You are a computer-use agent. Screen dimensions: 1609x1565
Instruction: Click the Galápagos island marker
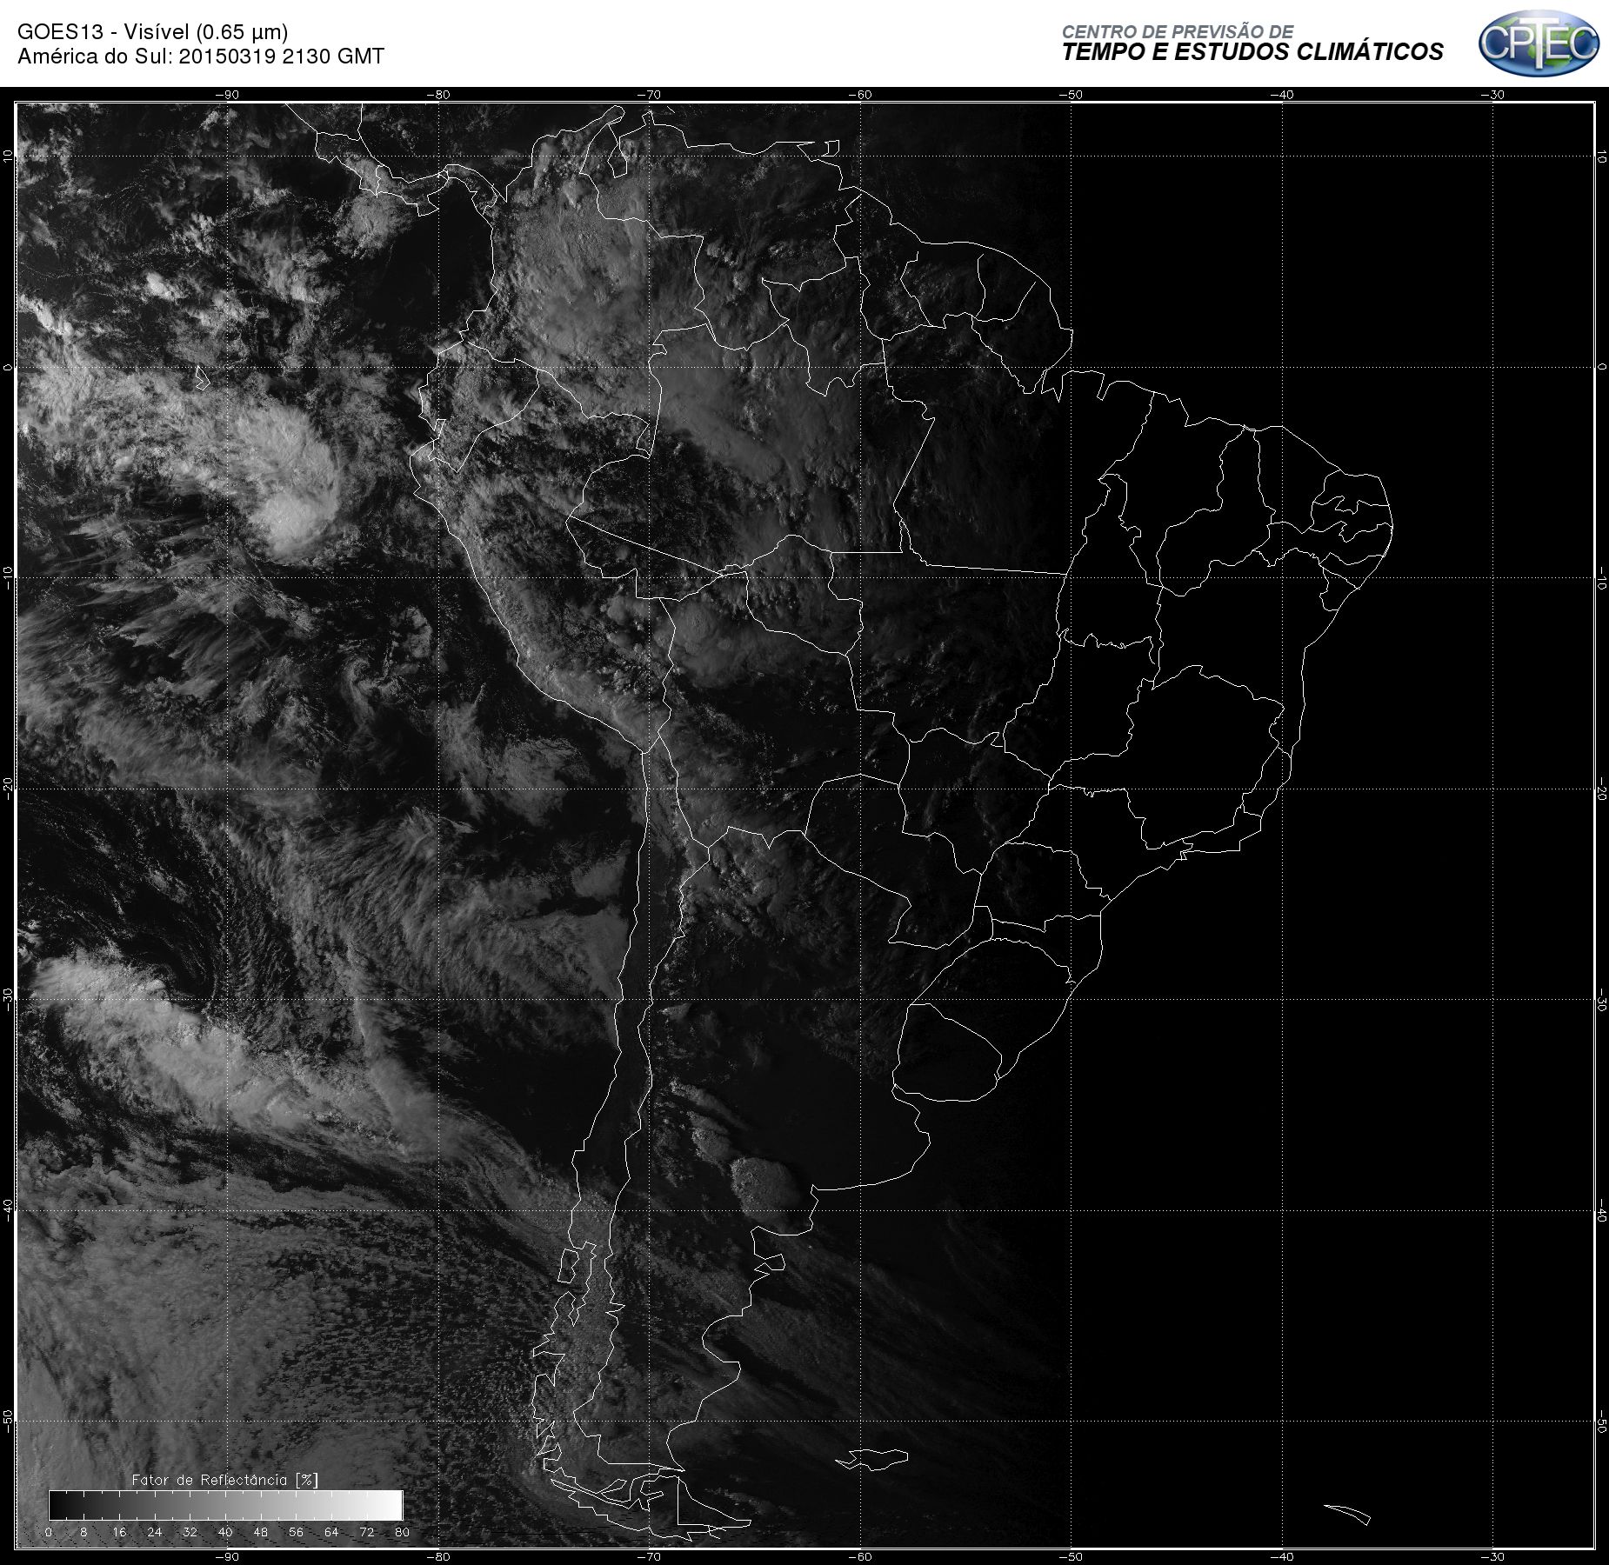tap(202, 378)
